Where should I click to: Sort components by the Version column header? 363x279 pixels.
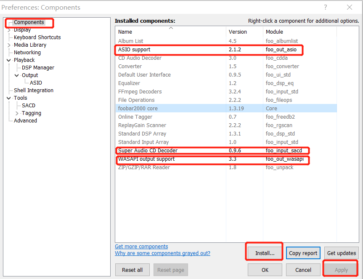point(238,32)
